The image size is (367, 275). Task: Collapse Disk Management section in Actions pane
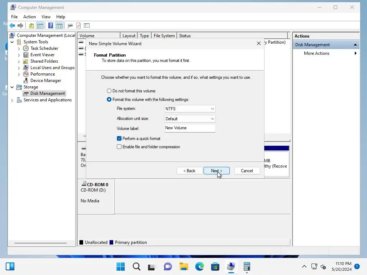(355, 45)
